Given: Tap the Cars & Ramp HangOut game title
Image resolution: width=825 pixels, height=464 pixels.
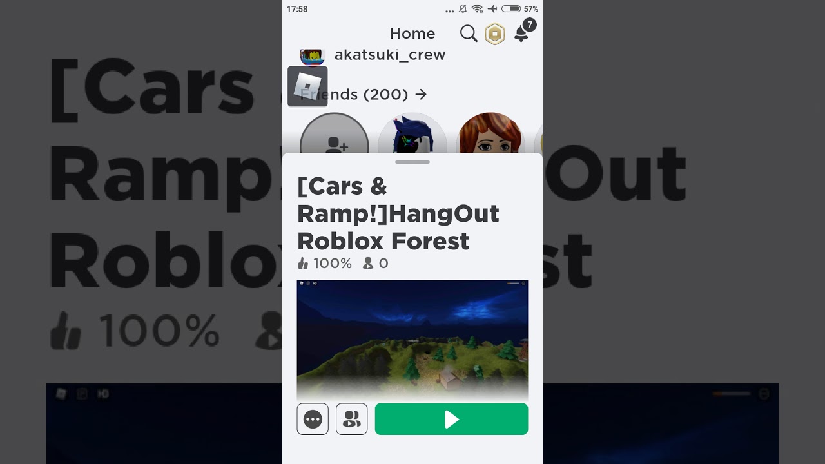Looking at the screenshot, I should point(398,213).
